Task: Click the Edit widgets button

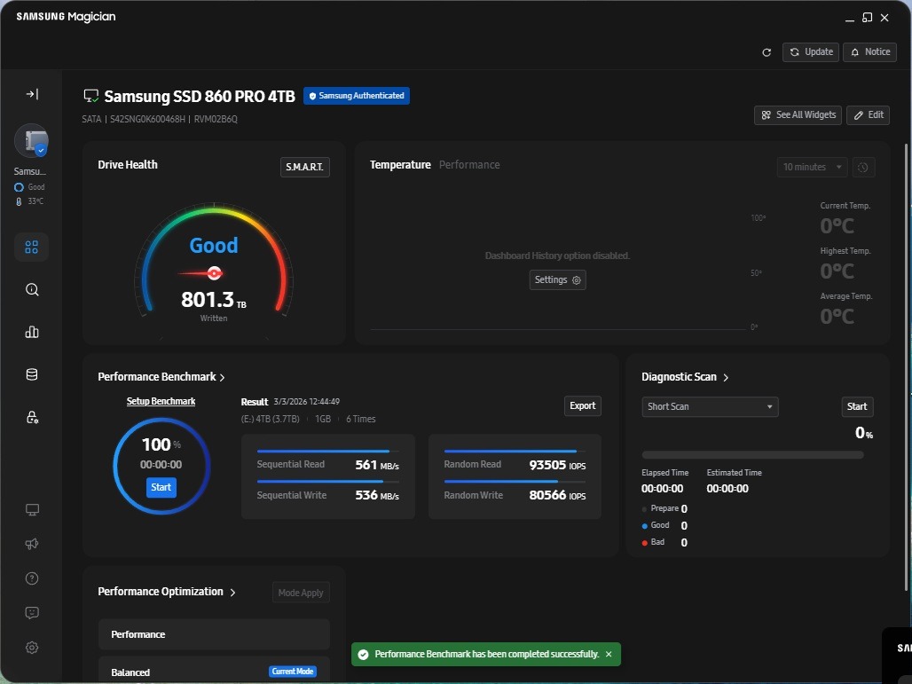Action: tap(869, 115)
